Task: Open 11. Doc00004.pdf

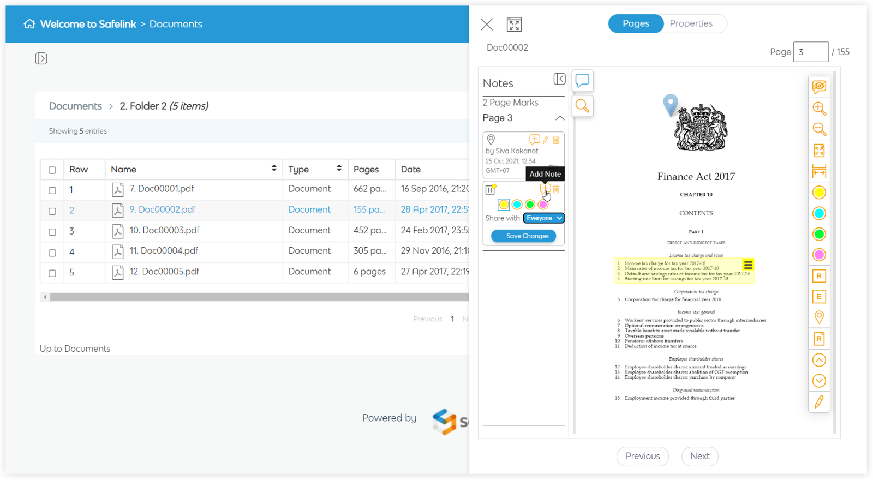Action: tap(164, 251)
